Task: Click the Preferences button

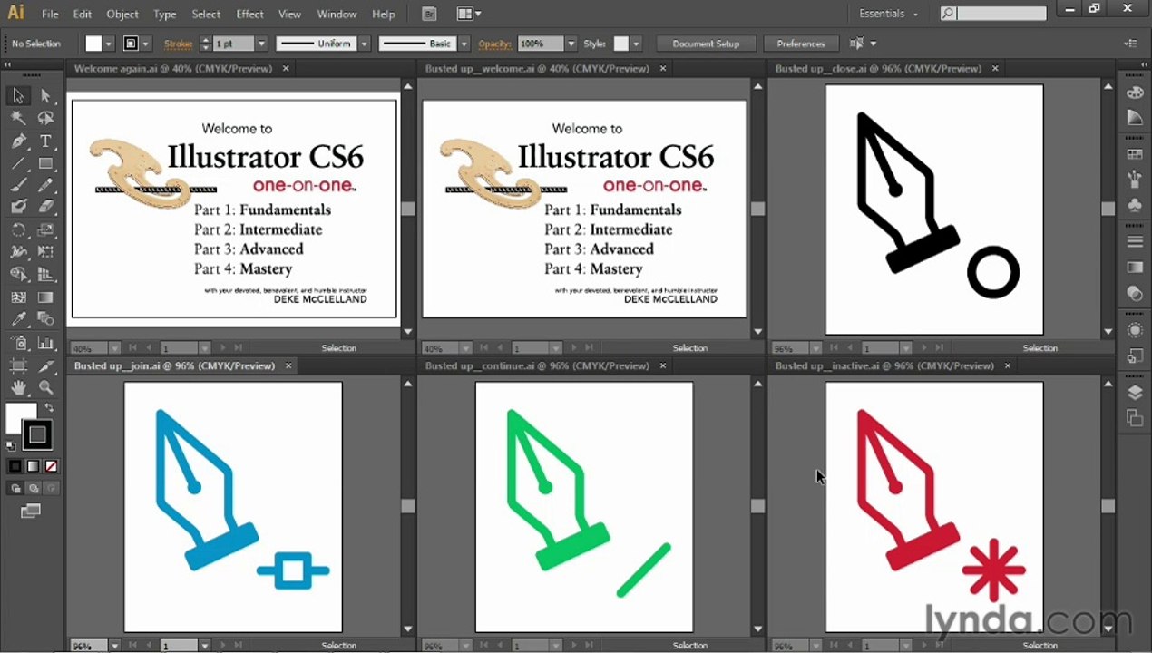Action: pos(801,44)
